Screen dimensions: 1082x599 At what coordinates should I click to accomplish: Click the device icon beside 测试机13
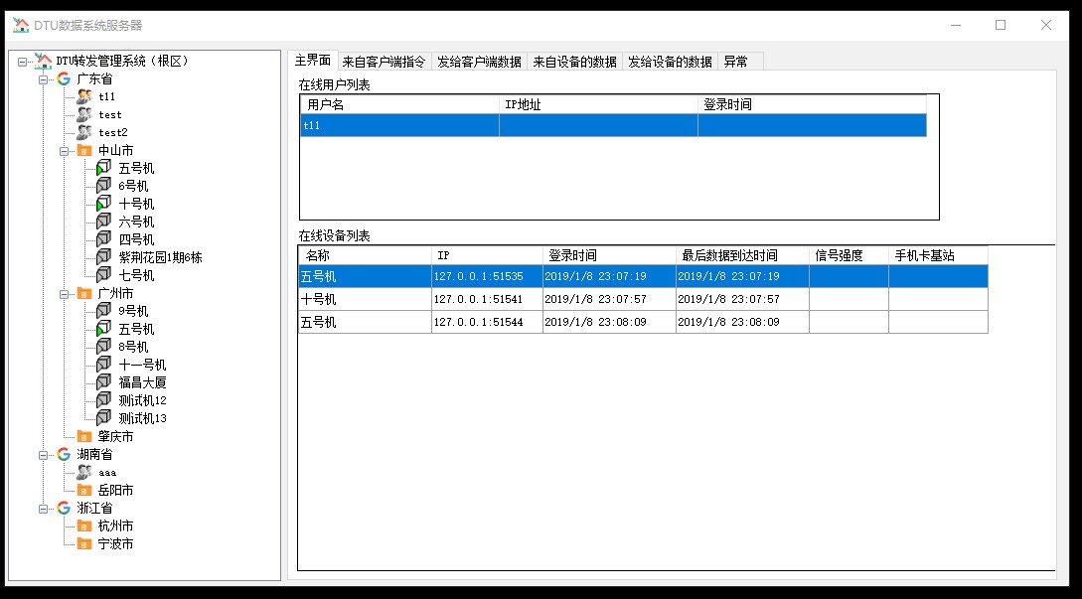[x=103, y=418]
